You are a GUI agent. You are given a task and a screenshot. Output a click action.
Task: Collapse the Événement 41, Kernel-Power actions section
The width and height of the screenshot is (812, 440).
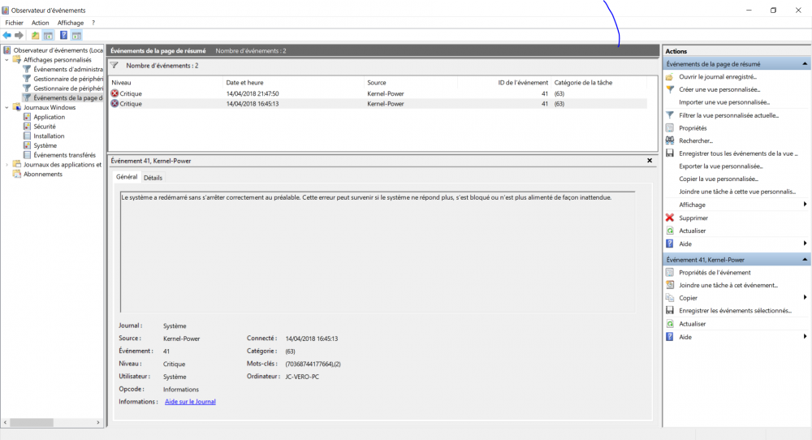coord(805,260)
